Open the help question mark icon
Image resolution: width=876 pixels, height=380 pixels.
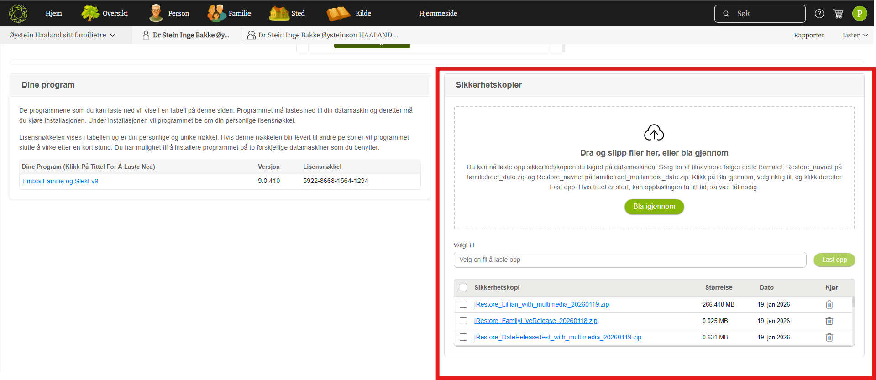(819, 14)
